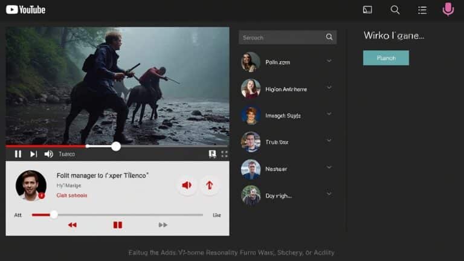
Task: Click the red slider knob in the card
Action: [54, 215]
